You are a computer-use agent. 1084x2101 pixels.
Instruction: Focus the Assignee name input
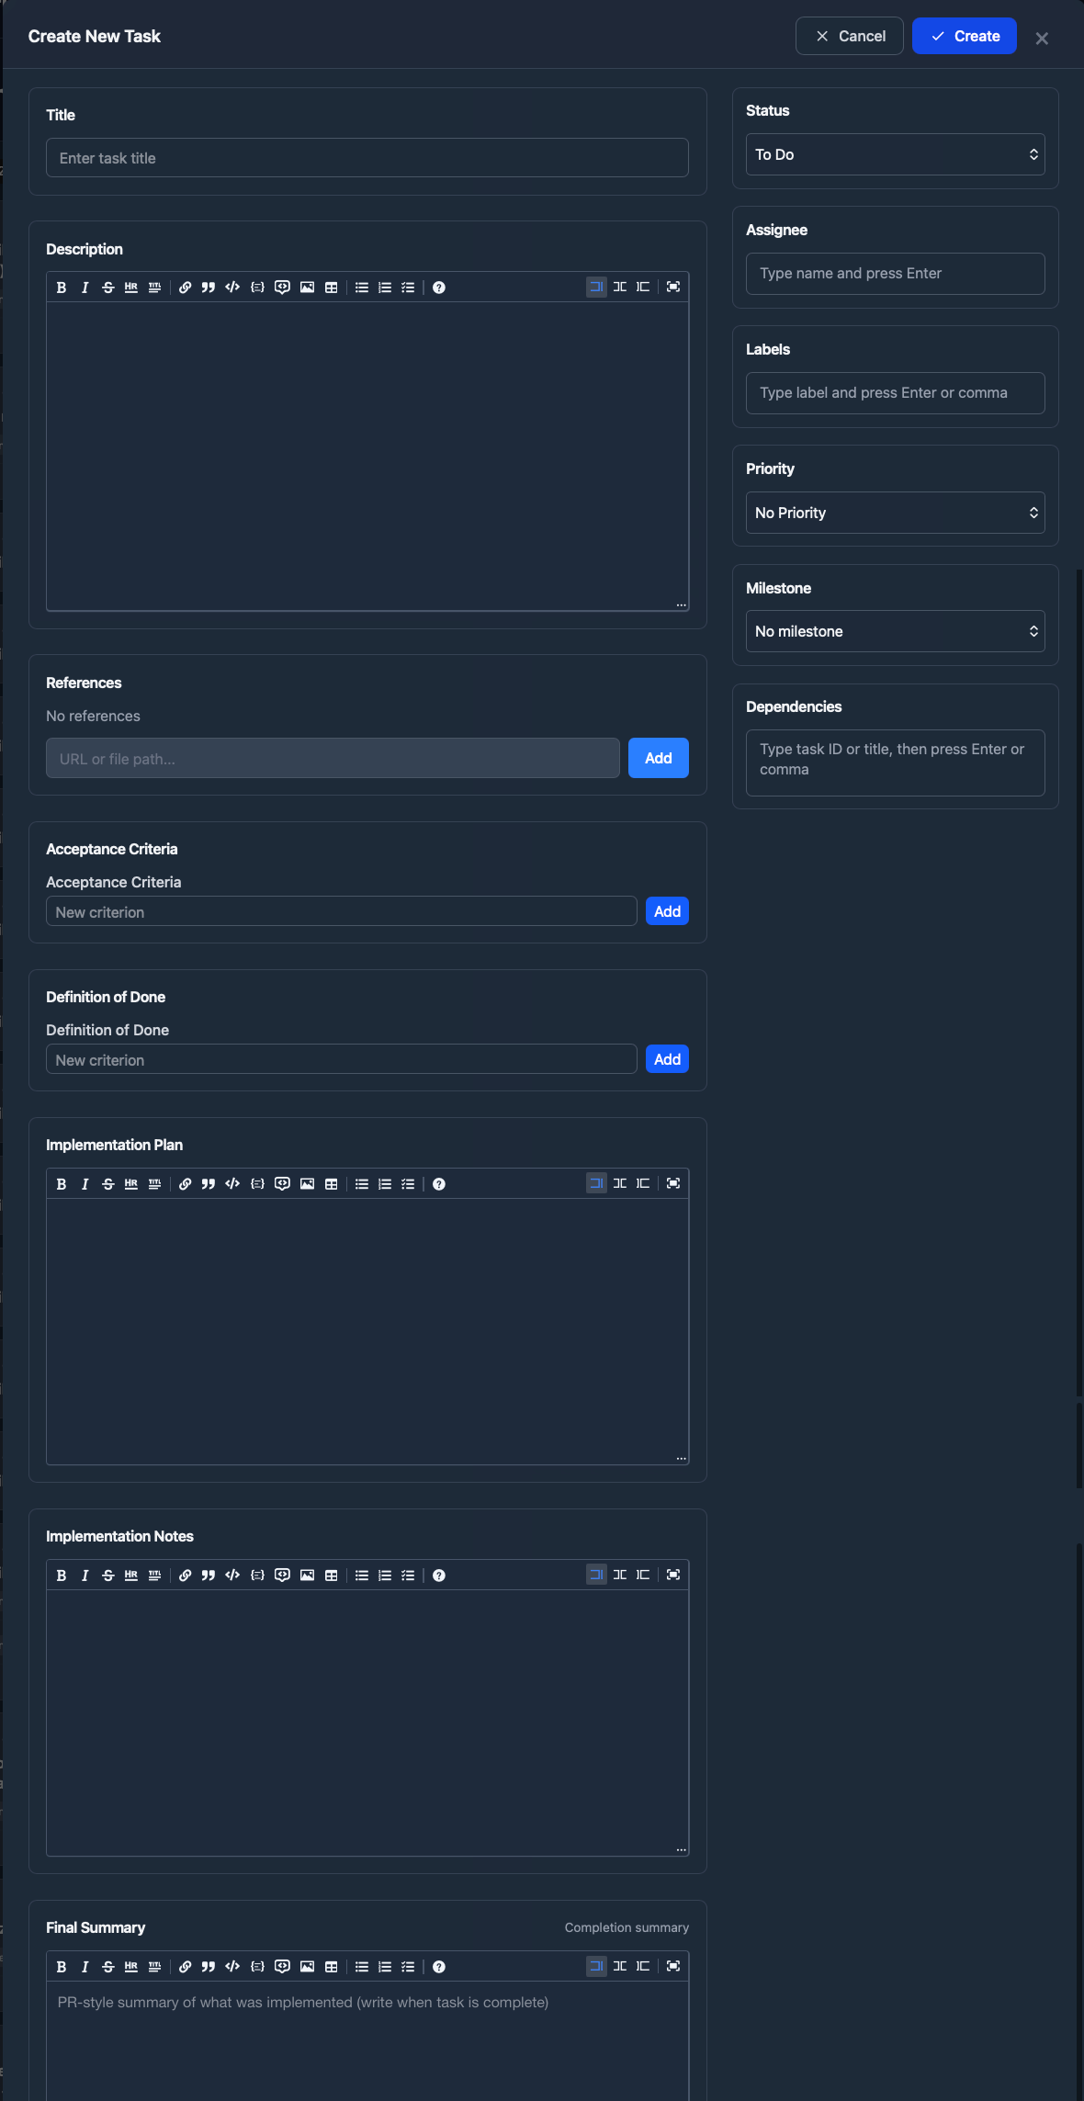pos(896,274)
